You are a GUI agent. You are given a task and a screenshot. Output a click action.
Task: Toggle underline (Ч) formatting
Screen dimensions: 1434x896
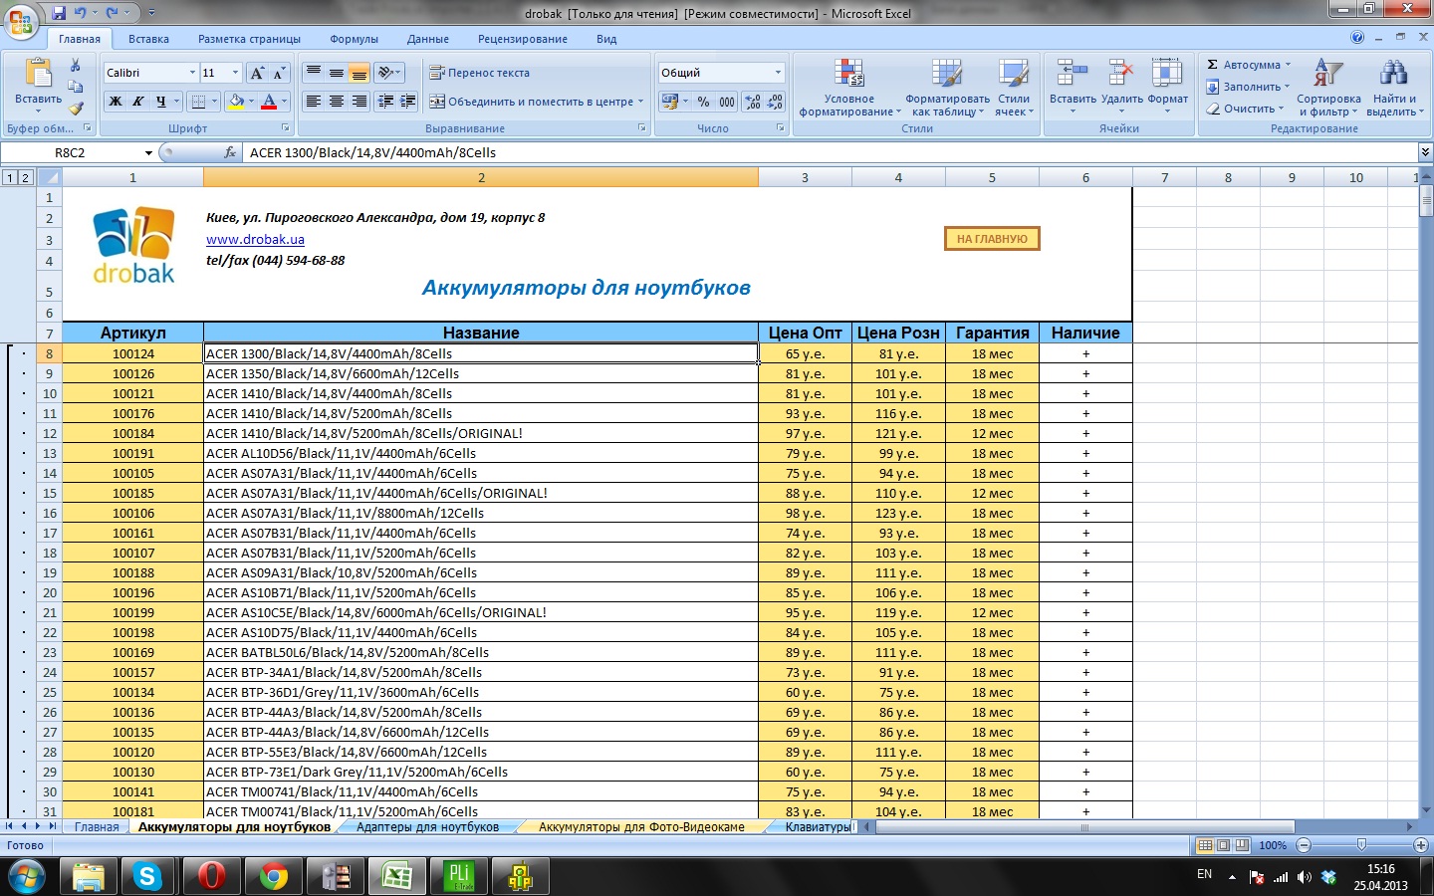[x=160, y=102]
